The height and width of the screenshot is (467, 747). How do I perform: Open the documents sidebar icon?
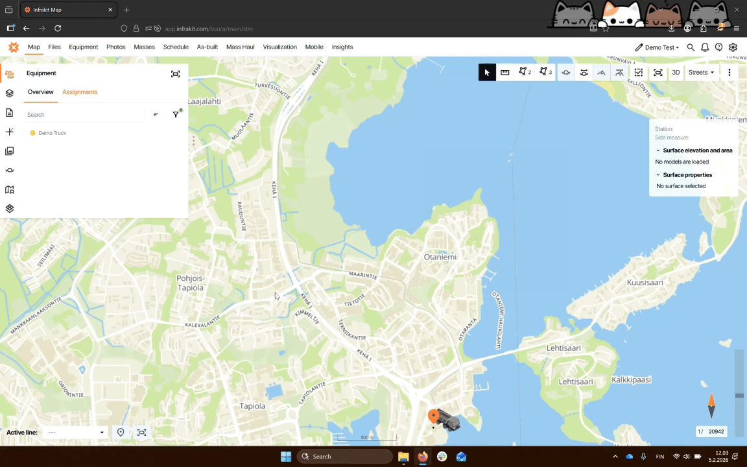10,112
